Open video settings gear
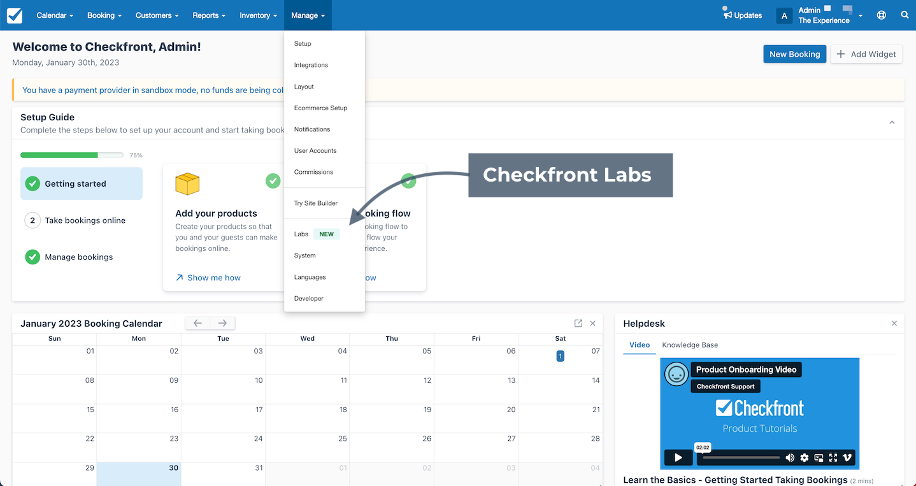Screen dimensions: 916x486 (x=805, y=457)
